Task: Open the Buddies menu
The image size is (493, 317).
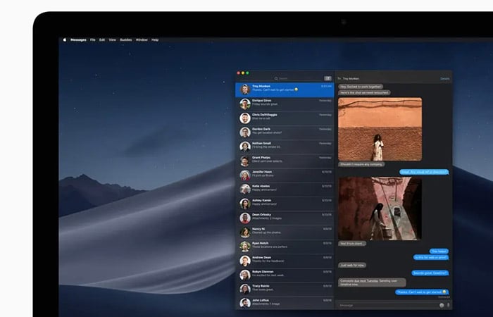Action: 126,40
